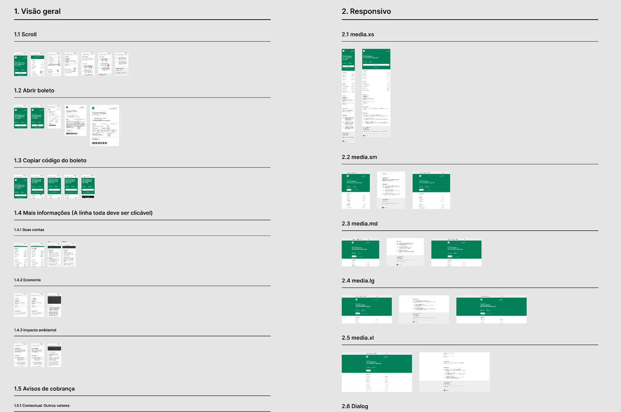Click the '2.5 media.xl' heading
Screen dimensions: 621x412
click(x=358, y=338)
